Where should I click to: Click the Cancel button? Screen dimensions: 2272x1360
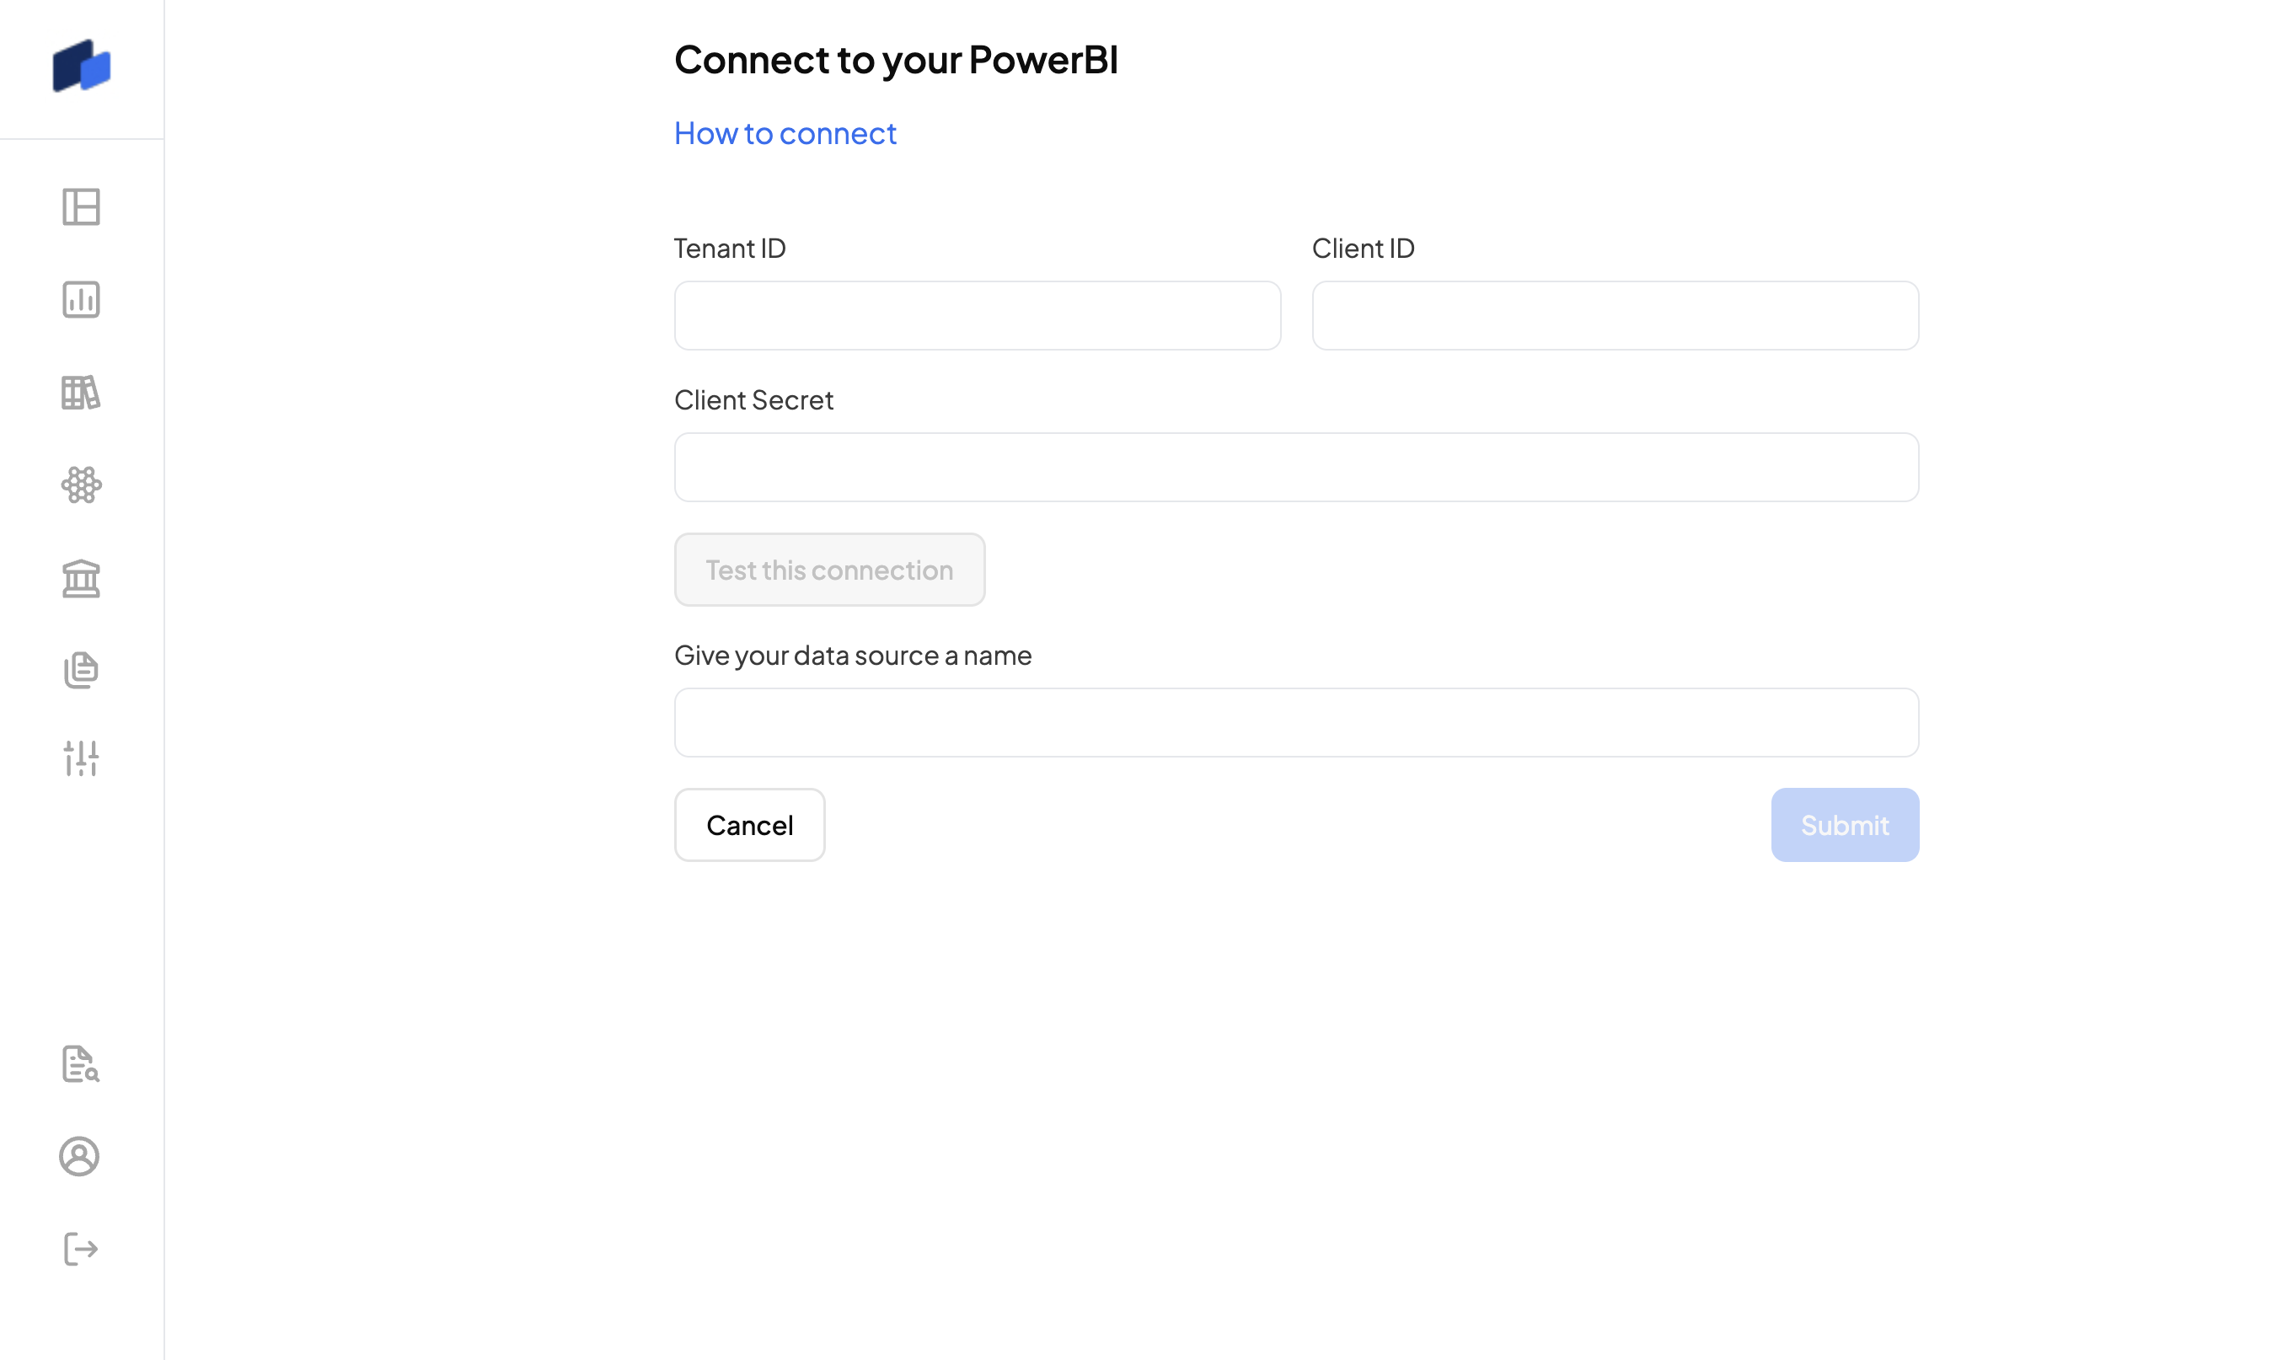pos(750,825)
